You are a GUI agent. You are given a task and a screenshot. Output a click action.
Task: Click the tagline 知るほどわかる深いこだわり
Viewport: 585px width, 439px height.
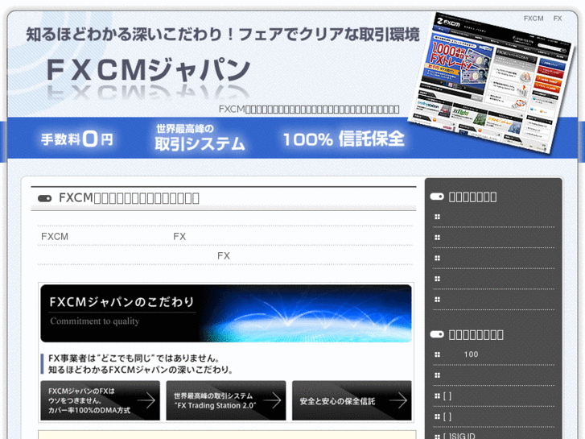click(x=223, y=35)
